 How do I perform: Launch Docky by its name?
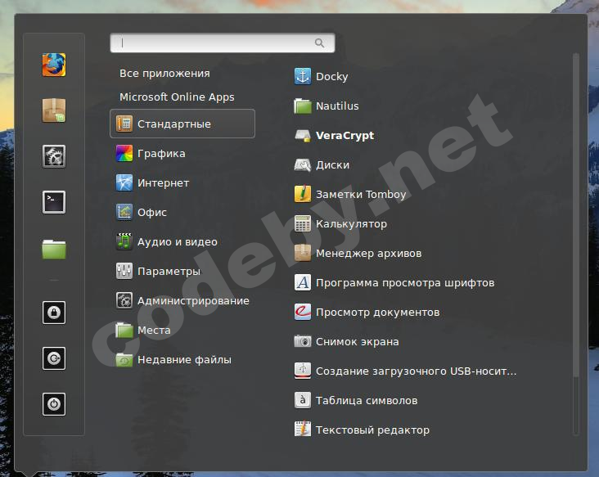tap(332, 77)
